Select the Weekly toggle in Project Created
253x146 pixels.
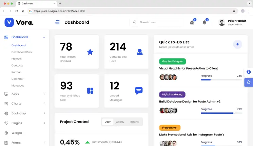[120, 122]
